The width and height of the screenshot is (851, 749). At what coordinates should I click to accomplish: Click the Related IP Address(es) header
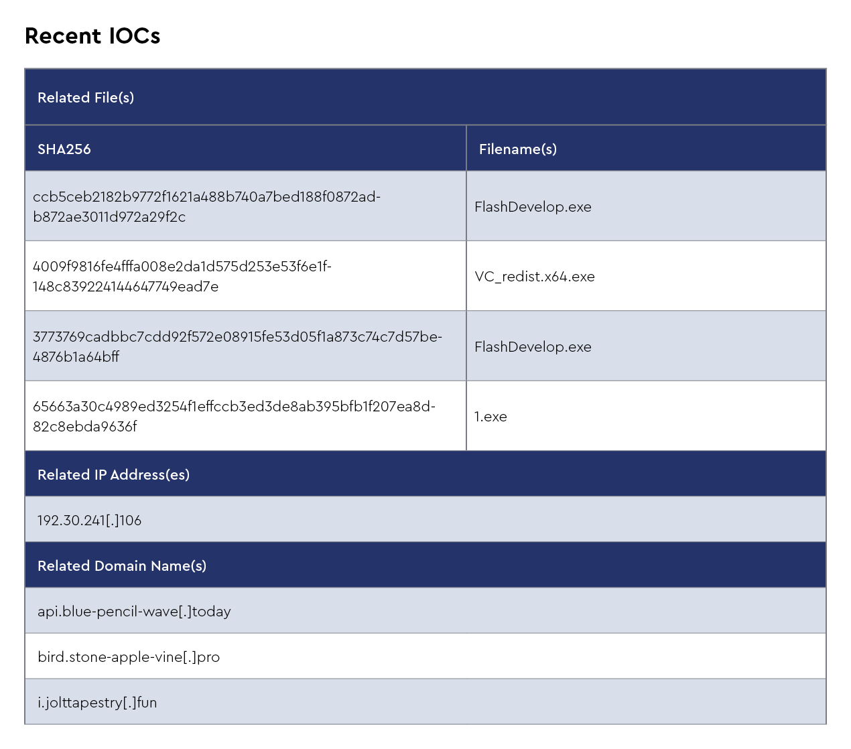coord(113,475)
